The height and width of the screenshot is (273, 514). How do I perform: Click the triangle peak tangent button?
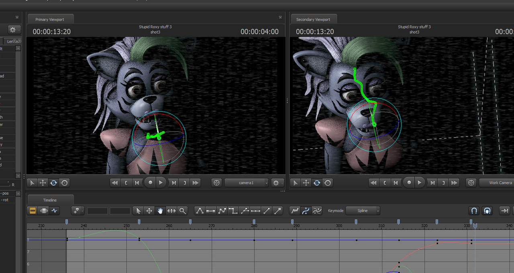point(200,210)
